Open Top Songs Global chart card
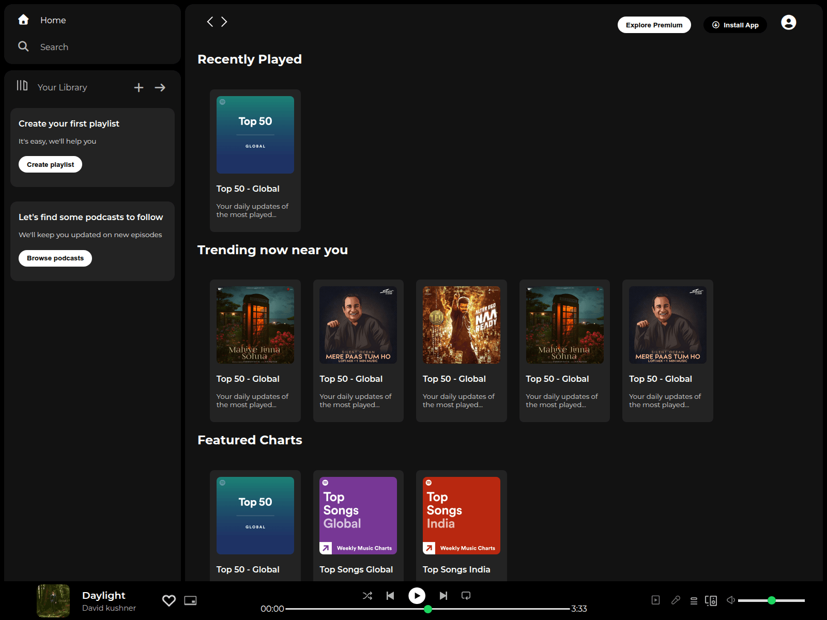This screenshot has width=827, height=620. pyautogui.click(x=358, y=525)
